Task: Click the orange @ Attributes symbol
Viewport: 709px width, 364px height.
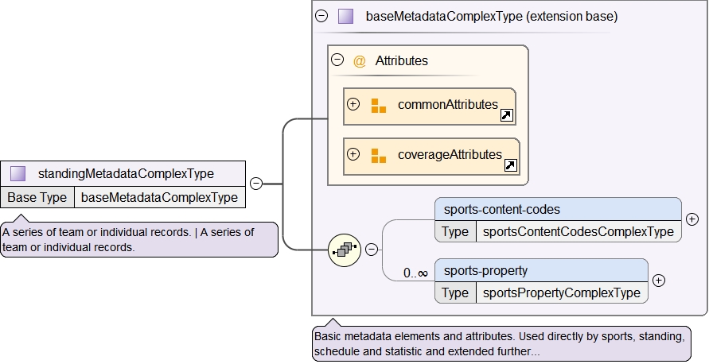Action: [360, 61]
